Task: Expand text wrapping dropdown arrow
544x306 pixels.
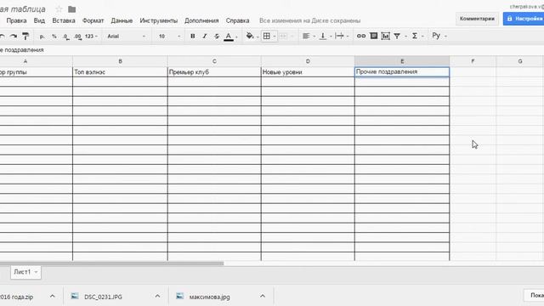Action: 348,37
